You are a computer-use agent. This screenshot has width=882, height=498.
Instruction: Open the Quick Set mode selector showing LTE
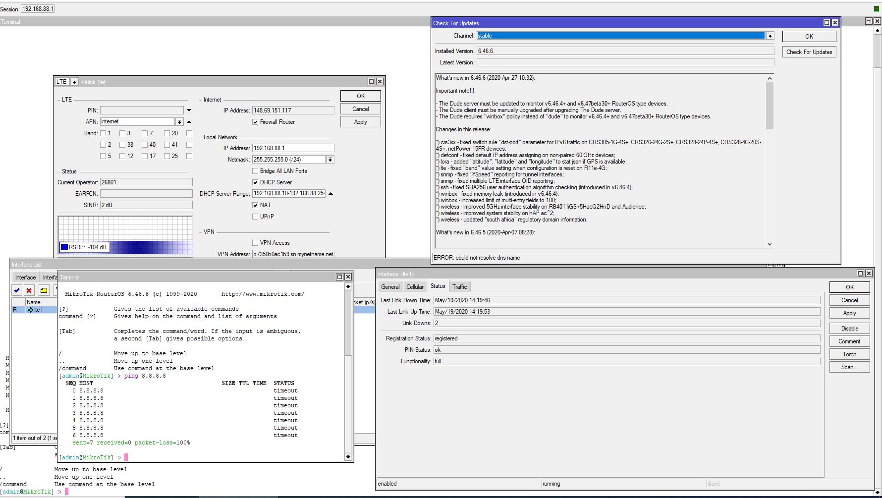[74, 81]
